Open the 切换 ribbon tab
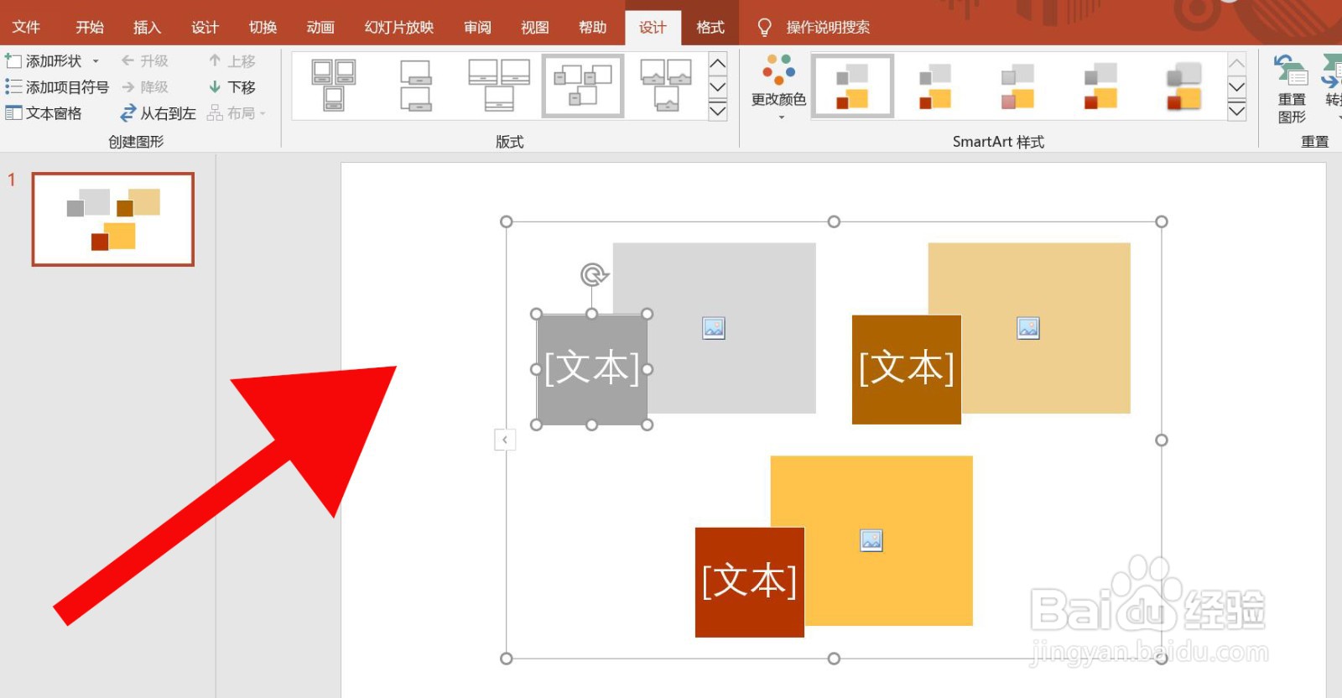 click(x=263, y=27)
